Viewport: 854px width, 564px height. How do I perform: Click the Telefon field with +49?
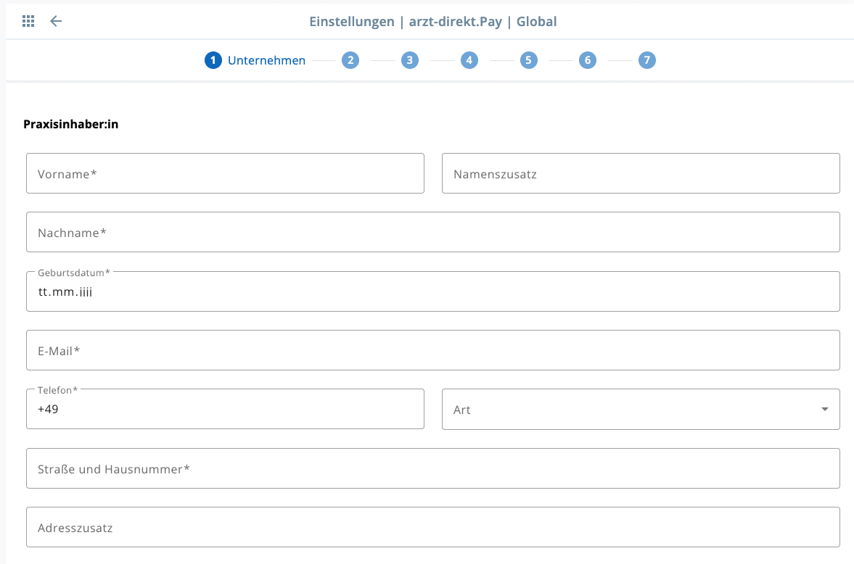pos(225,410)
